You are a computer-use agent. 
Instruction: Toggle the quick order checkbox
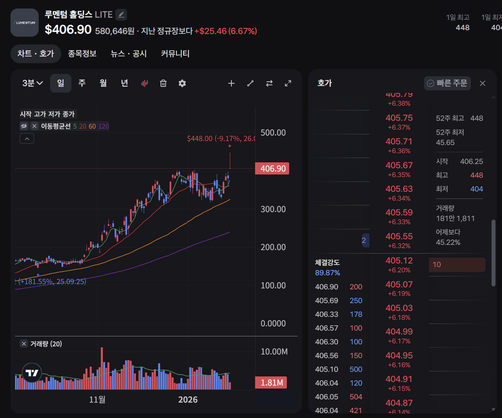447,83
